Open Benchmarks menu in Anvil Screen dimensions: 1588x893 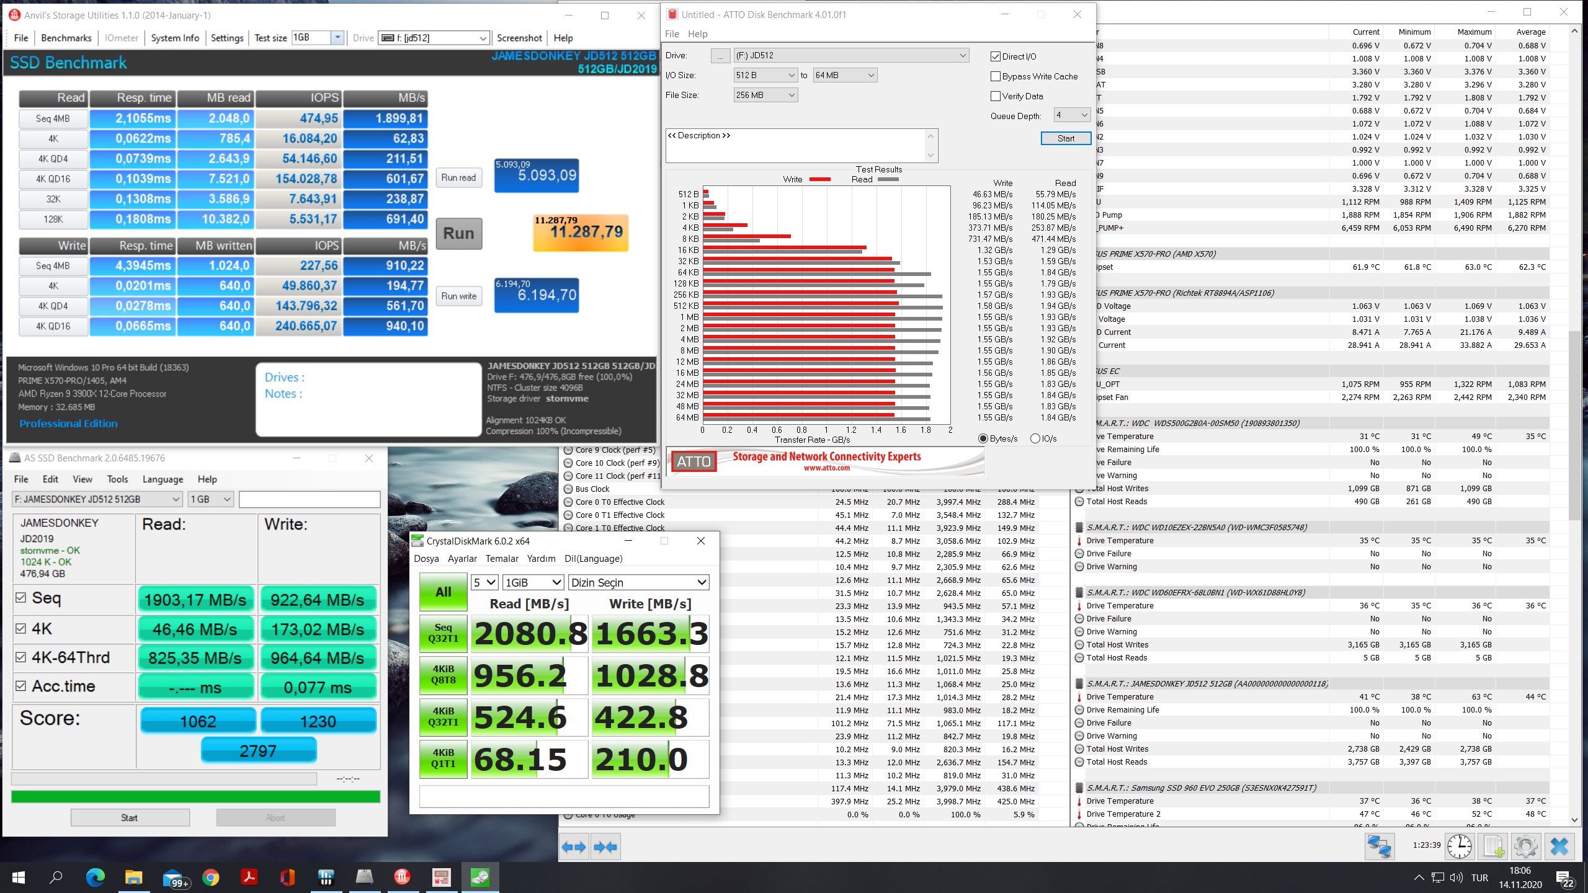click(x=66, y=38)
